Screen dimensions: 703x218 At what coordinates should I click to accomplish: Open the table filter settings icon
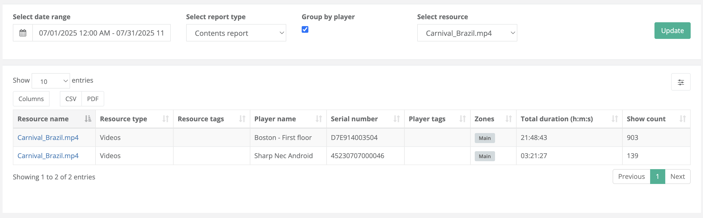click(680, 82)
